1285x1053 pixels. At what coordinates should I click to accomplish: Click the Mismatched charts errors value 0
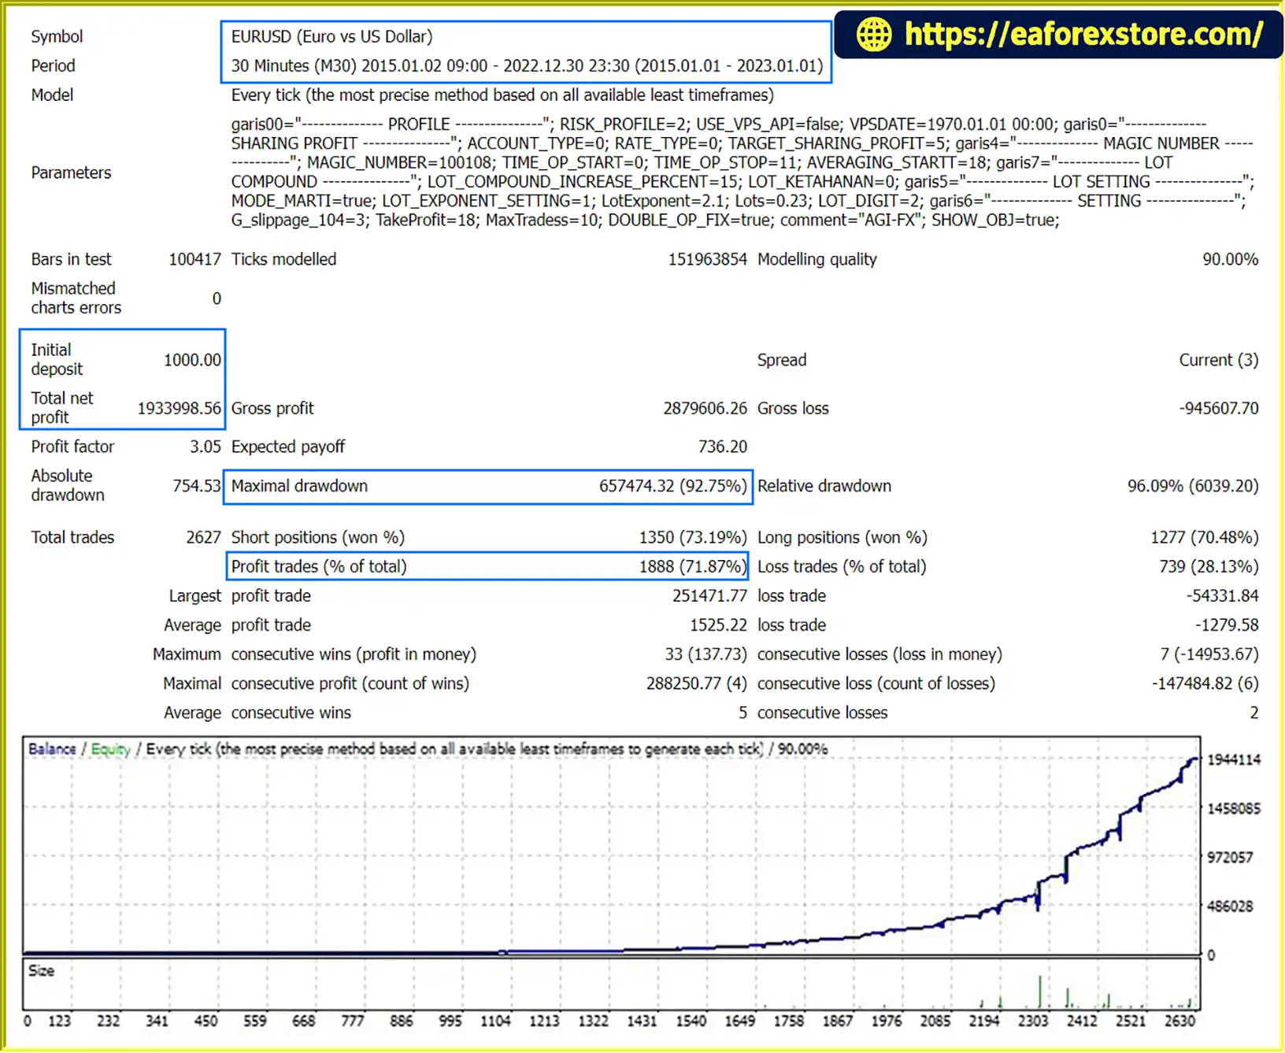(217, 298)
